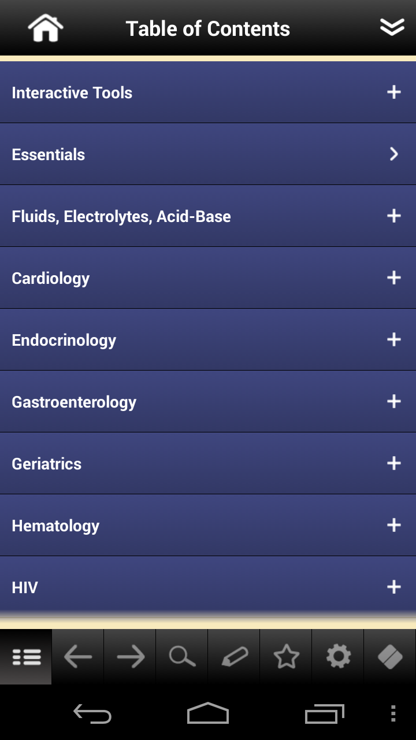Image resolution: width=416 pixels, height=740 pixels.
Task: Go back using the left arrow icon
Action: pyautogui.click(x=78, y=657)
